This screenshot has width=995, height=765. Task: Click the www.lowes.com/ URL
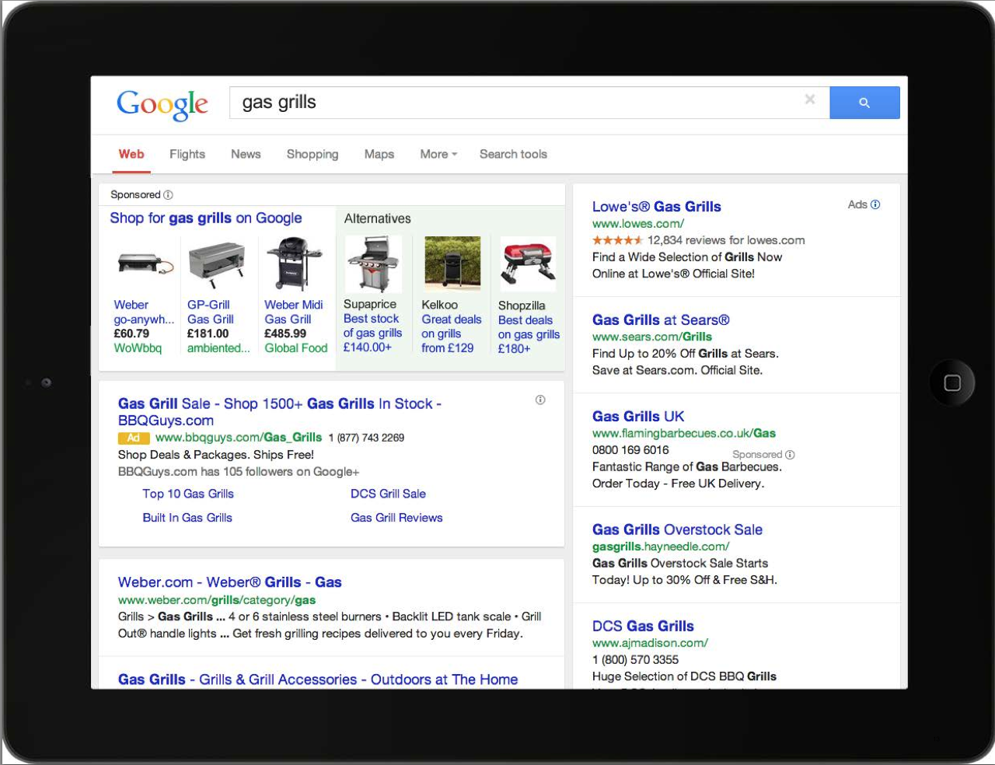click(x=638, y=224)
